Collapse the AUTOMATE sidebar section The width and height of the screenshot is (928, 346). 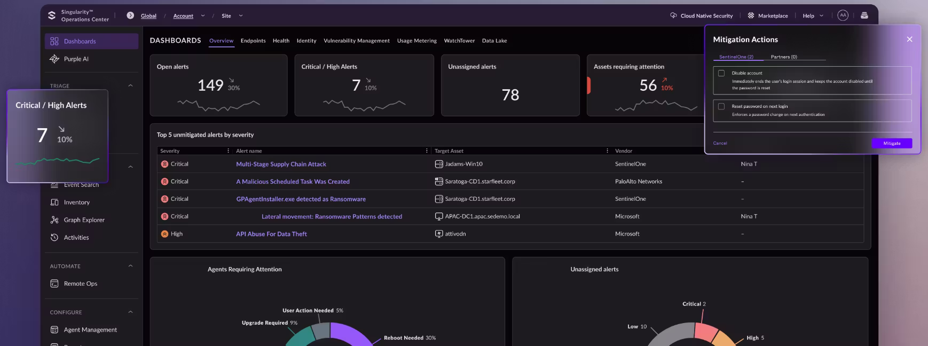tap(130, 266)
